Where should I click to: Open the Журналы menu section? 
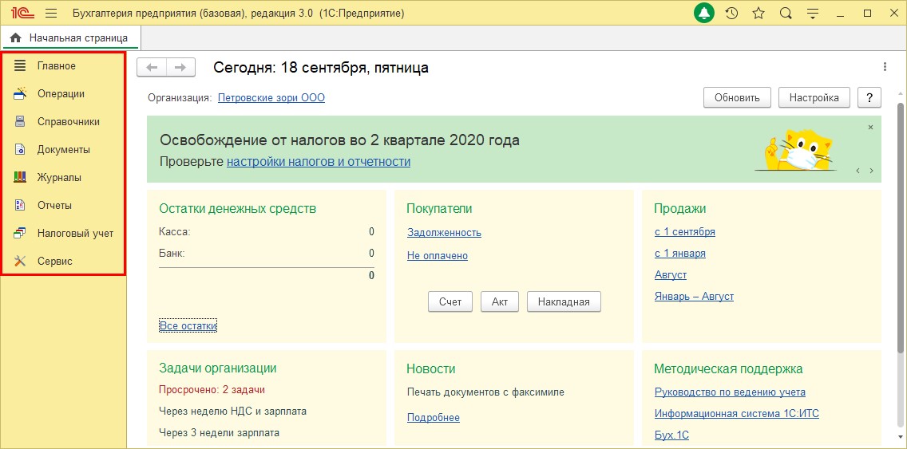59,178
